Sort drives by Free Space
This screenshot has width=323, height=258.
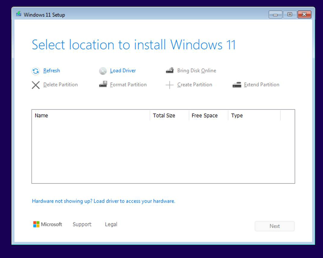click(205, 115)
